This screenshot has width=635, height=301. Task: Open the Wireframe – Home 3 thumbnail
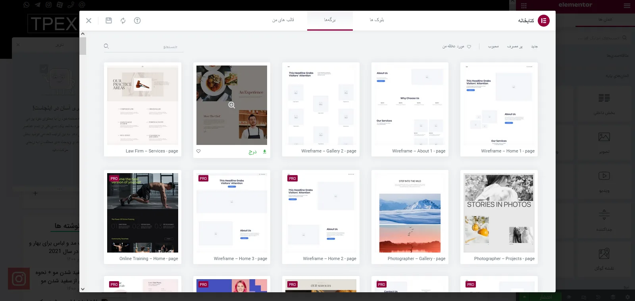coord(232,213)
